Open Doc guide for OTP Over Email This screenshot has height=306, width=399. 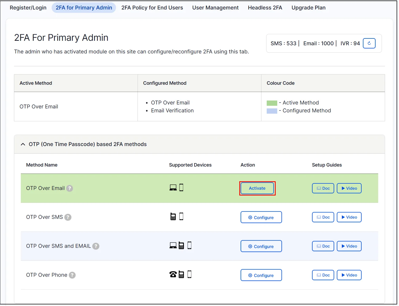tap(323, 188)
